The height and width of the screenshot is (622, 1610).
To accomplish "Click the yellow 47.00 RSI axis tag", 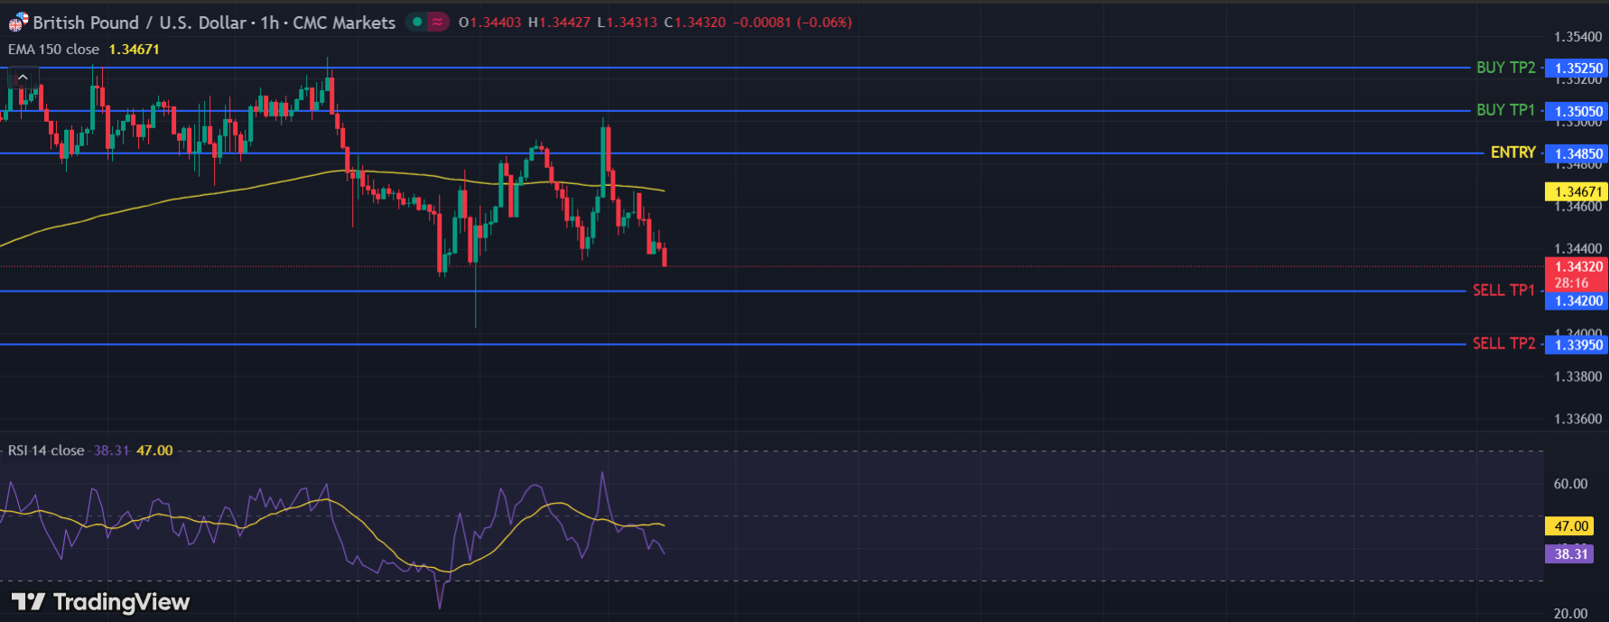I will 1570,526.
